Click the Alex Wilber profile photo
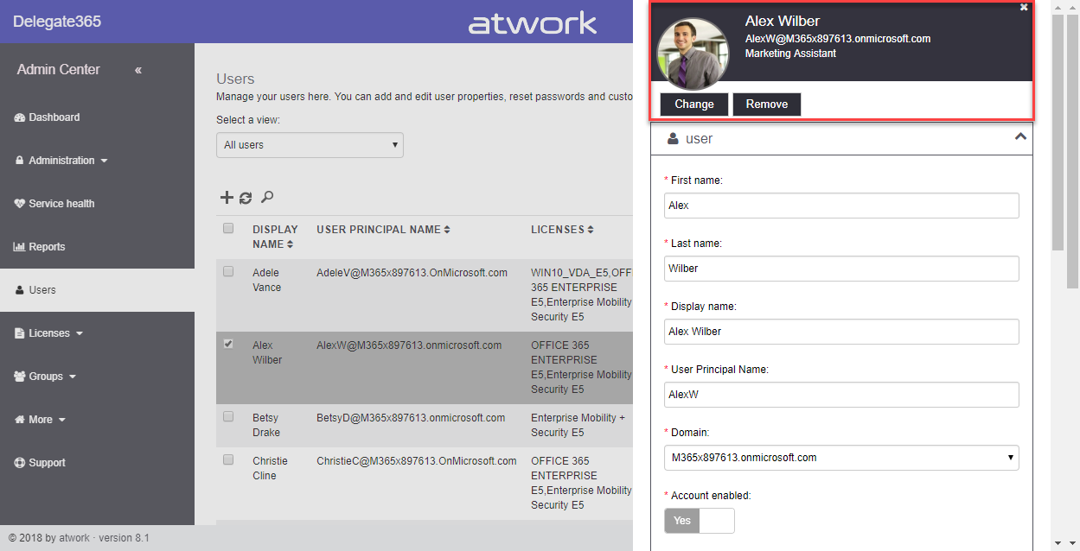1080x551 pixels. [693, 54]
